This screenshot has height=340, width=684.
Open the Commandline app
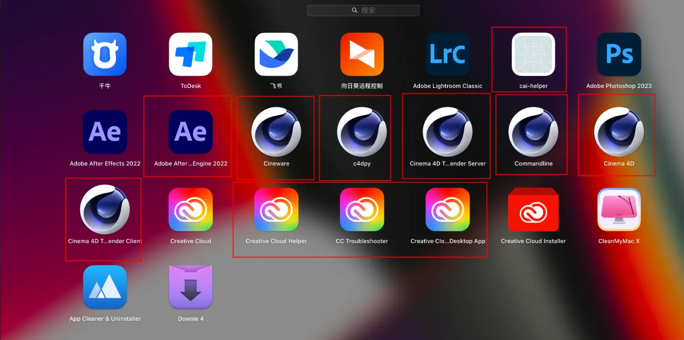point(533,132)
